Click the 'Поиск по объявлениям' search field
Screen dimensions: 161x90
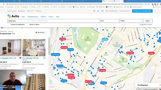click(x=64, y=21)
